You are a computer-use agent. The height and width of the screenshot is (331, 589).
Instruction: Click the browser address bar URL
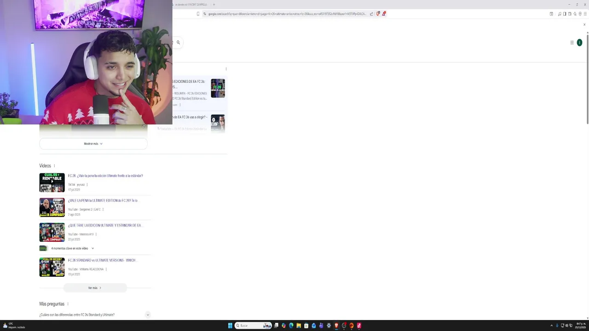287,14
